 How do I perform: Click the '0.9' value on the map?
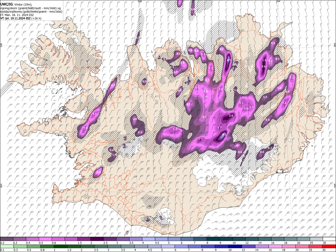point(206,92)
